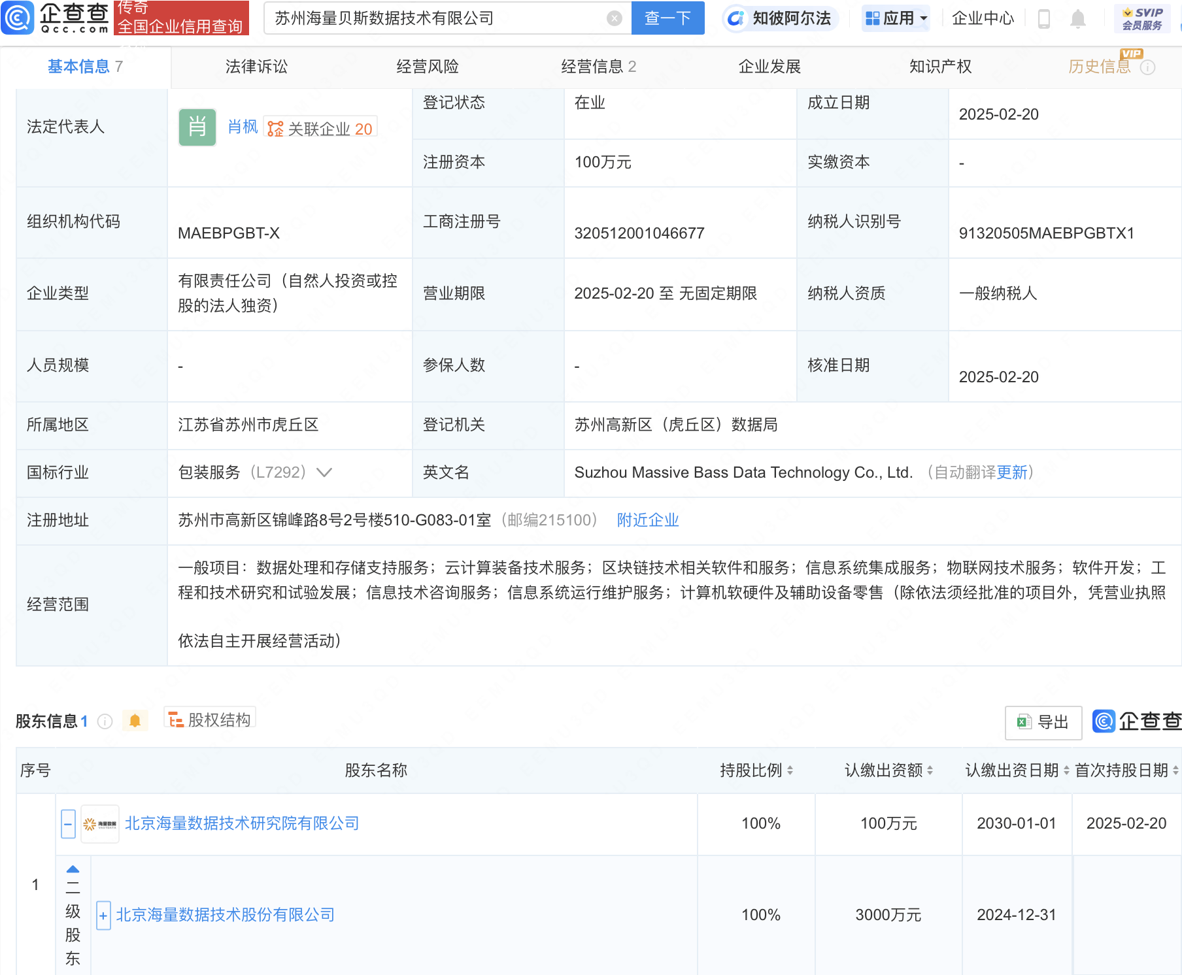The height and width of the screenshot is (975, 1182).
Task: Click the 股权结构 tree icon
Action: click(x=176, y=720)
